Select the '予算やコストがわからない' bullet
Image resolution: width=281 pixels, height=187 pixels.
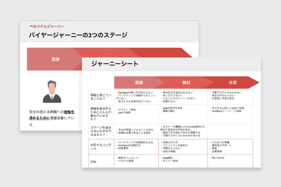(226, 93)
